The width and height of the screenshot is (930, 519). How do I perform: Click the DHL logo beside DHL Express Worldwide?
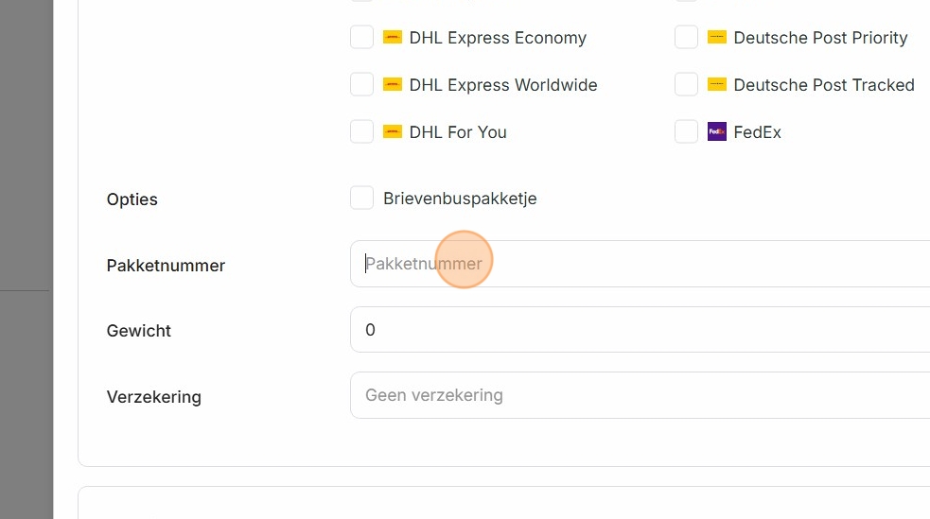click(x=393, y=85)
